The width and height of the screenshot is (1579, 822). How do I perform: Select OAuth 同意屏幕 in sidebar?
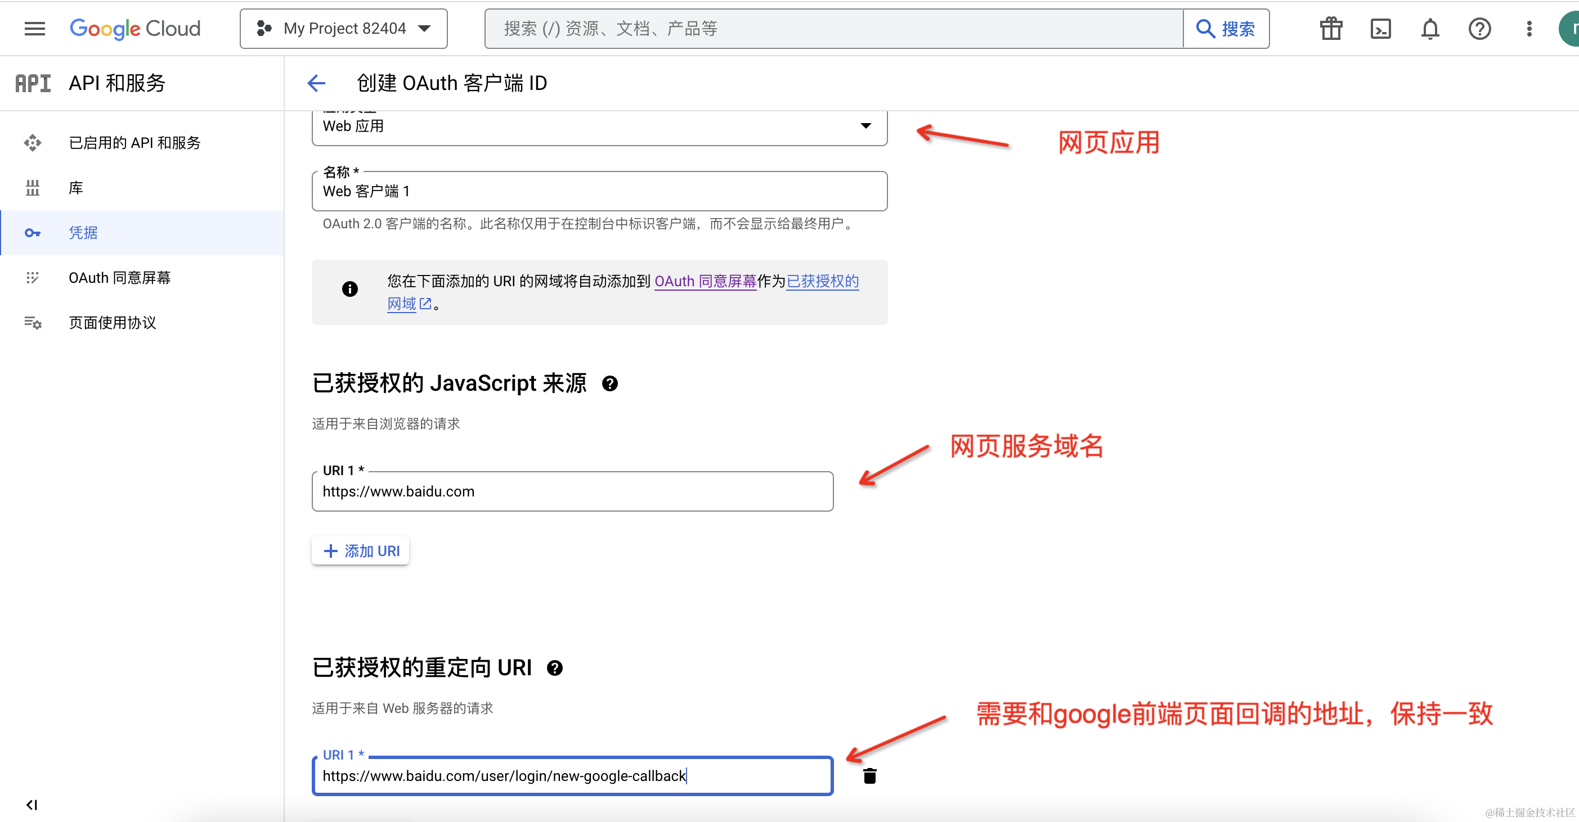[x=119, y=278]
